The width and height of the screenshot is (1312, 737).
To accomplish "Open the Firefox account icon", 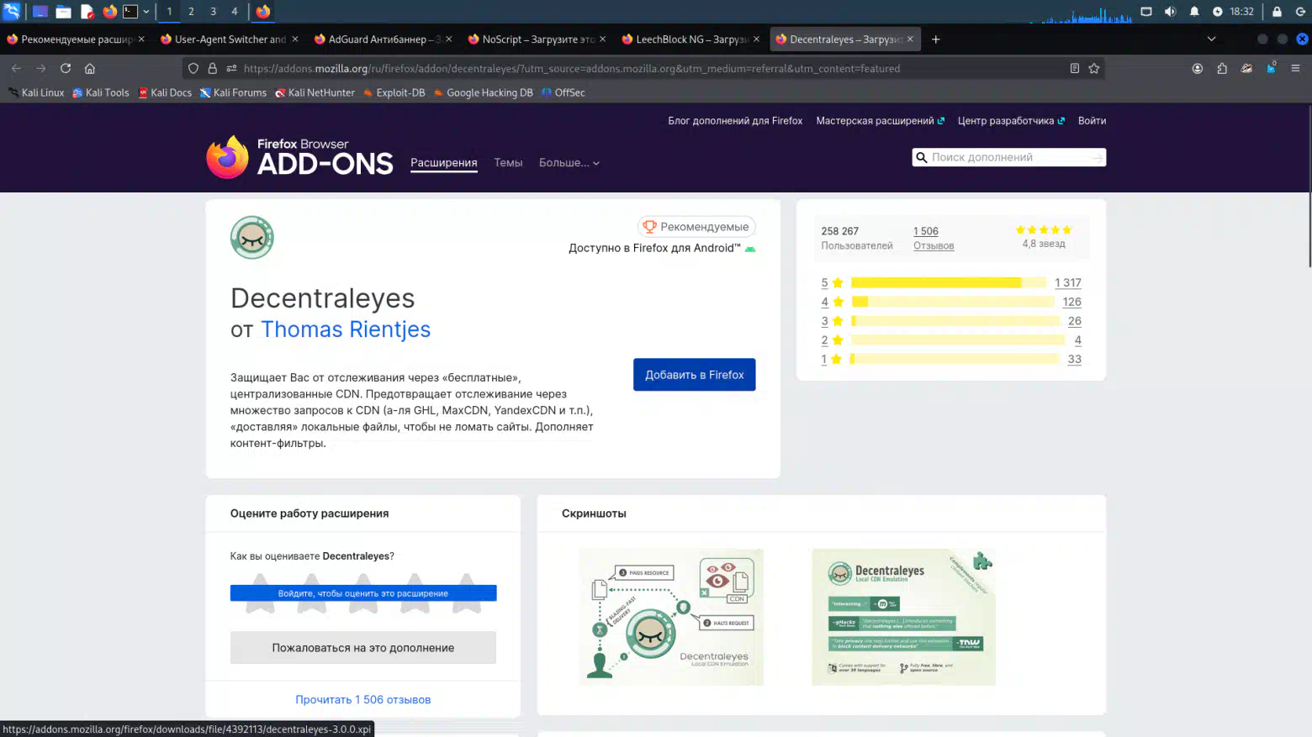I will (x=1198, y=68).
